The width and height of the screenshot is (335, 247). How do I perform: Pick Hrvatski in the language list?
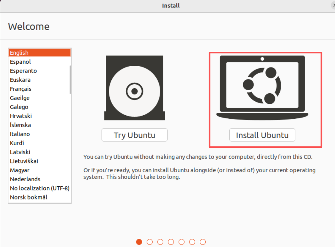40,116
